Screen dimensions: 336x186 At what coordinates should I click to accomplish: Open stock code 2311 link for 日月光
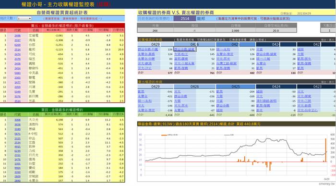coord(18,155)
